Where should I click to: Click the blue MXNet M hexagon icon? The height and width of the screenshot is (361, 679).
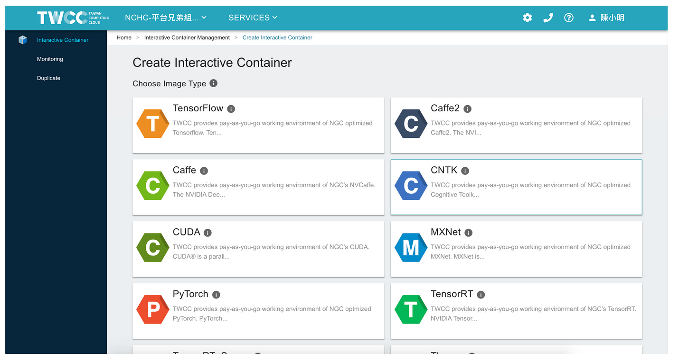coord(411,248)
